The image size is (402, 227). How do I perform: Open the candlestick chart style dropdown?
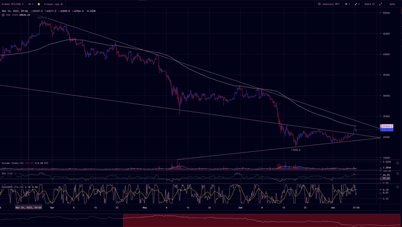click(348, 4)
